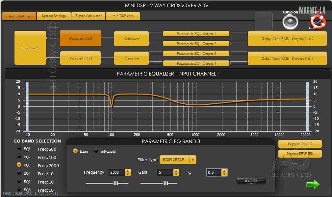Decrease the Frequency value with down arrow
Image resolution: width=332 pixels, height=197 pixels.
[128, 174]
